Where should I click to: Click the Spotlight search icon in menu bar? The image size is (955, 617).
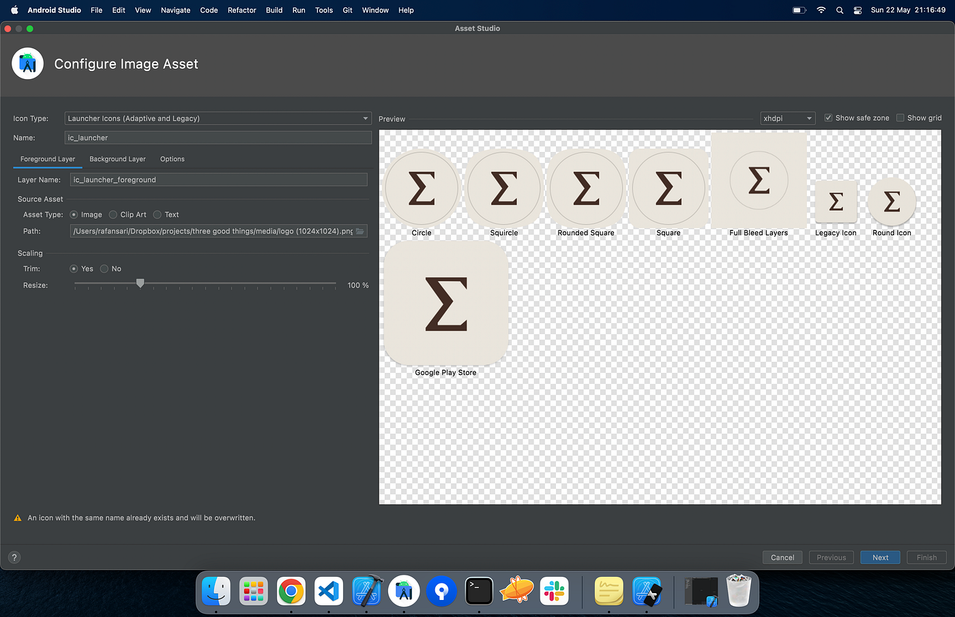pos(840,10)
